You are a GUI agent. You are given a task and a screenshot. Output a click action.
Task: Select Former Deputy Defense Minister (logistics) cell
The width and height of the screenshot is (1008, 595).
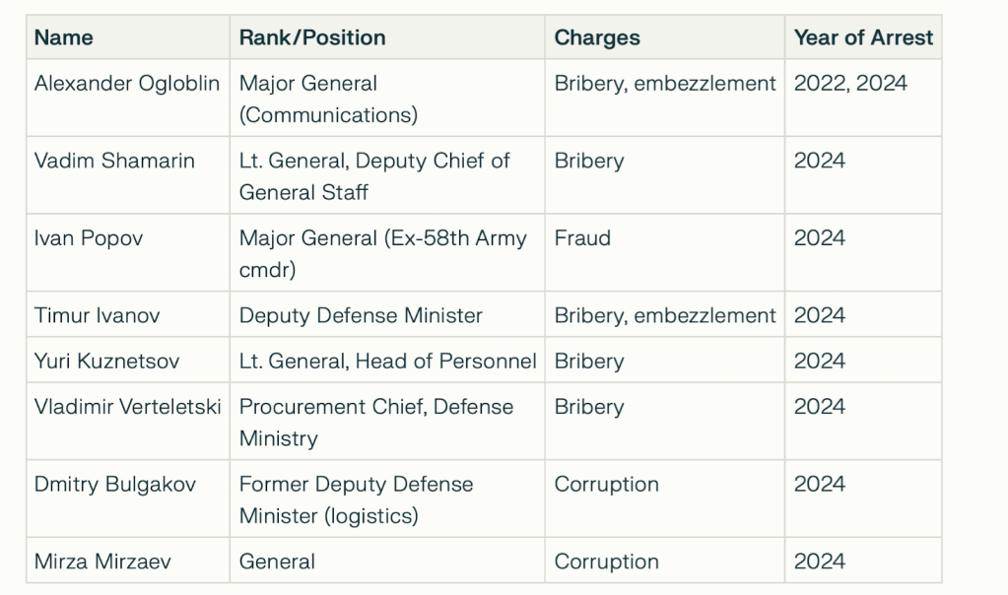tap(356, 499)
